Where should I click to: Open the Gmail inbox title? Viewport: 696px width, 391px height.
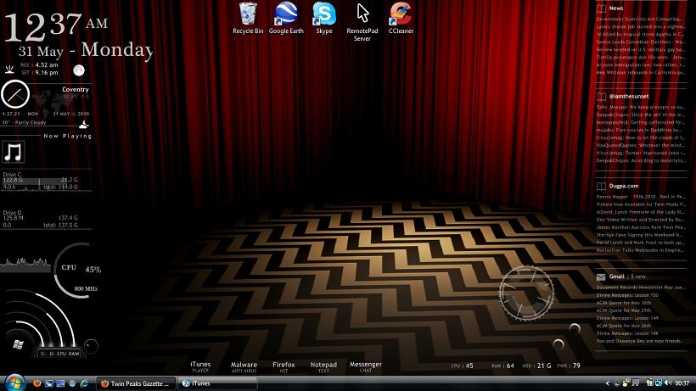click(x=616, y=276)
